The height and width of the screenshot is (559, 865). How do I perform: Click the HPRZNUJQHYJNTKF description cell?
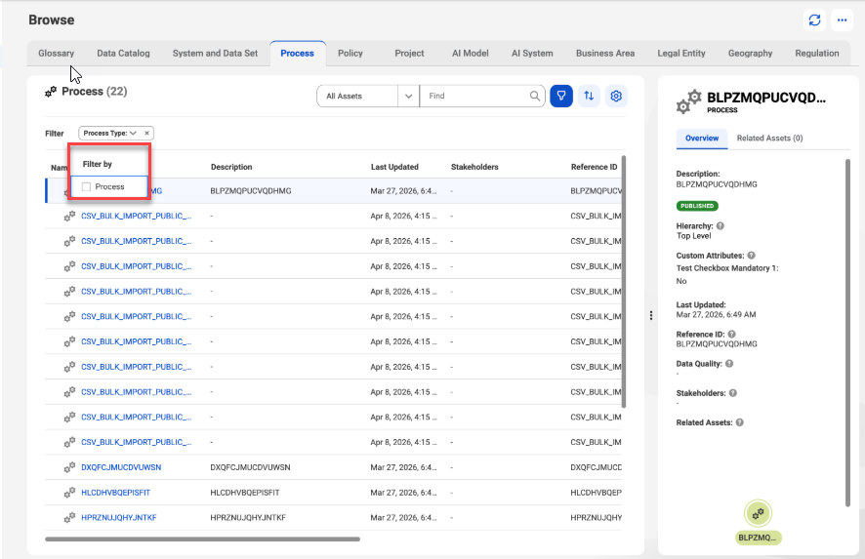(x=248, y=518)
